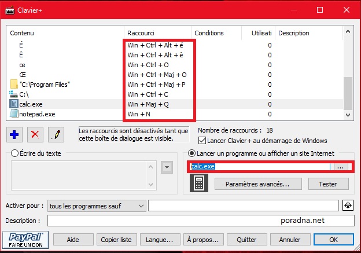Click shortcut Win + Ctrl + Alt + é
This screenshot has width=361, height=253.
[156, 45]
